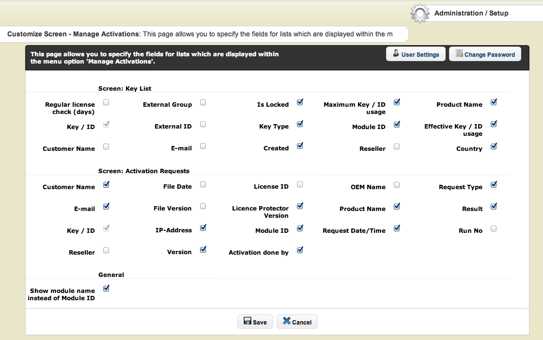543x340 pixels.
Task: Enable the External Group checkbox
Action: [x=203, y=102]
